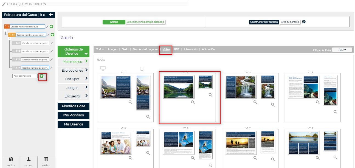355x168 pixels.
Task: Click the Plantillas Base button
Action: pyautogui.click(x=74, y=106)
